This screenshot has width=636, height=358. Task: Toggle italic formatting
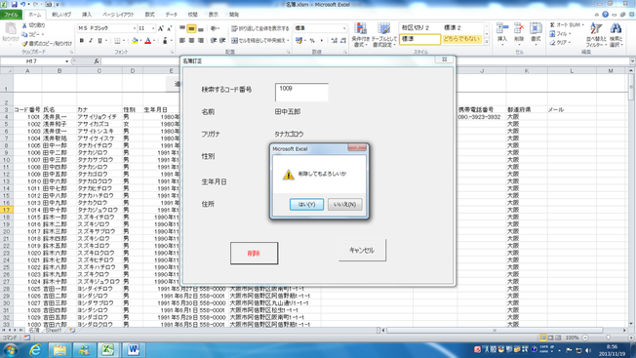pyautogui.click(x=91, y=41)
